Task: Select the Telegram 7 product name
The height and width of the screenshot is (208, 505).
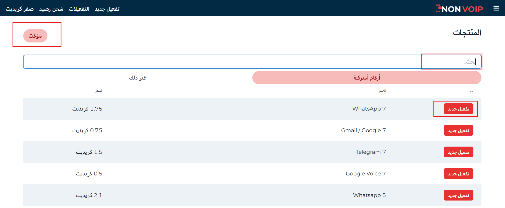Action: point(371,152)
